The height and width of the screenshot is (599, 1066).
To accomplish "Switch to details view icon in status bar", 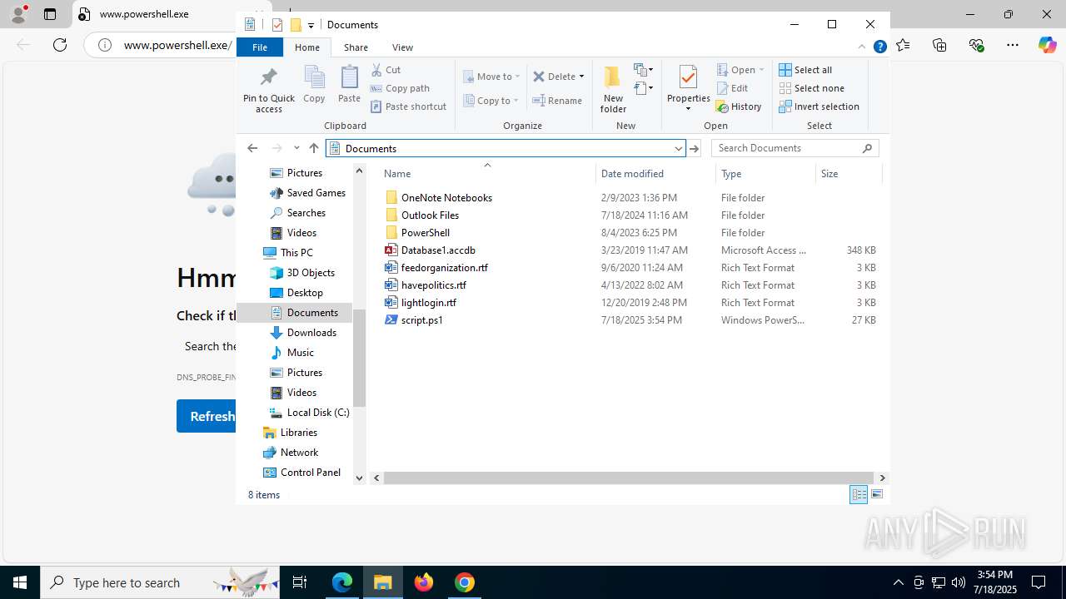I will pyautogui.click(x=859, y=495).
